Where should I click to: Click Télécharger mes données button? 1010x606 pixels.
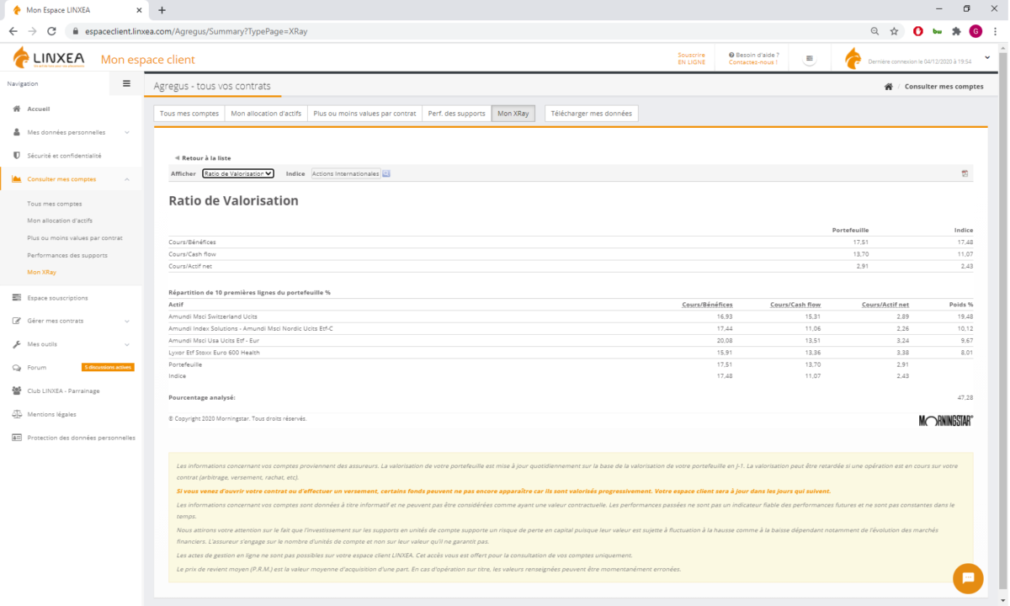point(591,114)
